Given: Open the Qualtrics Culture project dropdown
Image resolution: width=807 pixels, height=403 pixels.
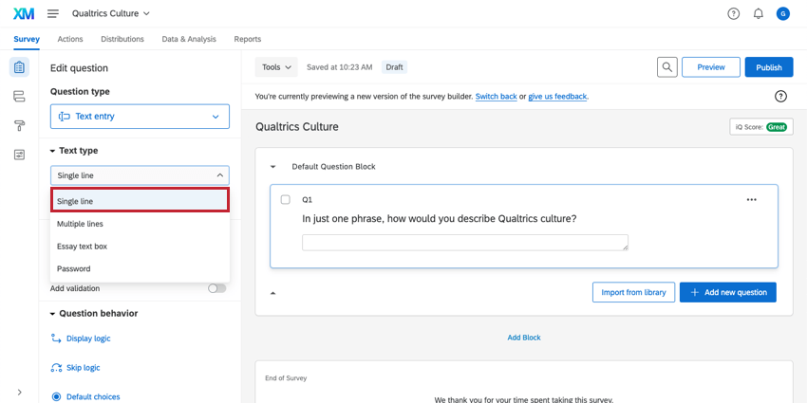Looking at the screenshot, I should [x=111, y=13].
